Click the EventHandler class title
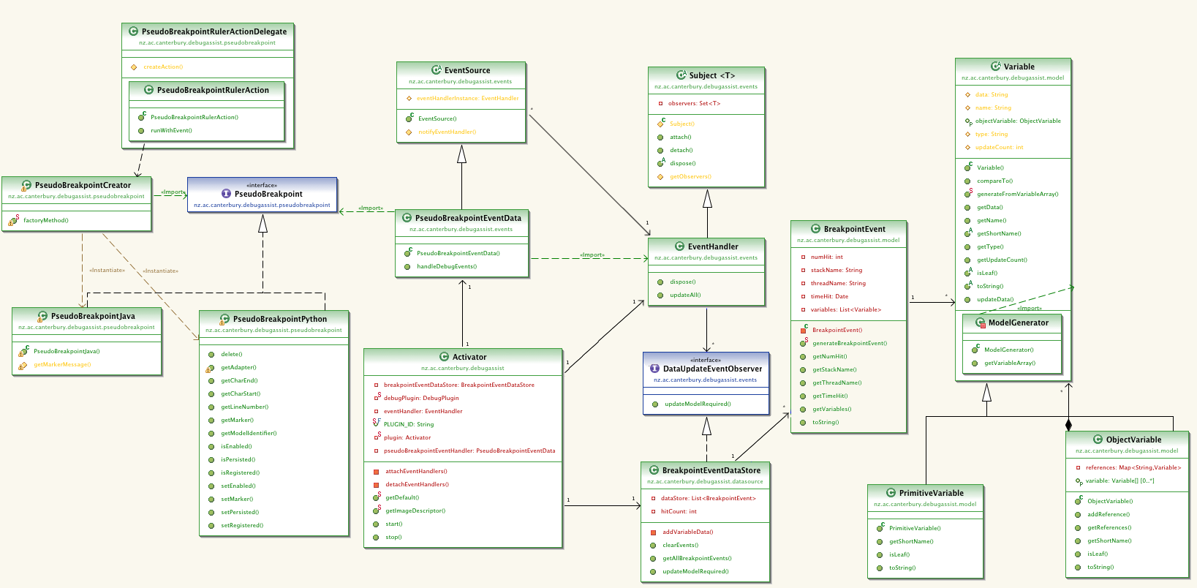This screenshot has height=588, width=1197. [x=713, y=246]
